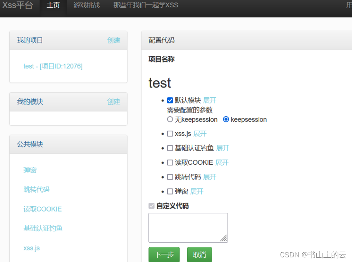Open 跳转代码 public module link

(x=36, y=190)
